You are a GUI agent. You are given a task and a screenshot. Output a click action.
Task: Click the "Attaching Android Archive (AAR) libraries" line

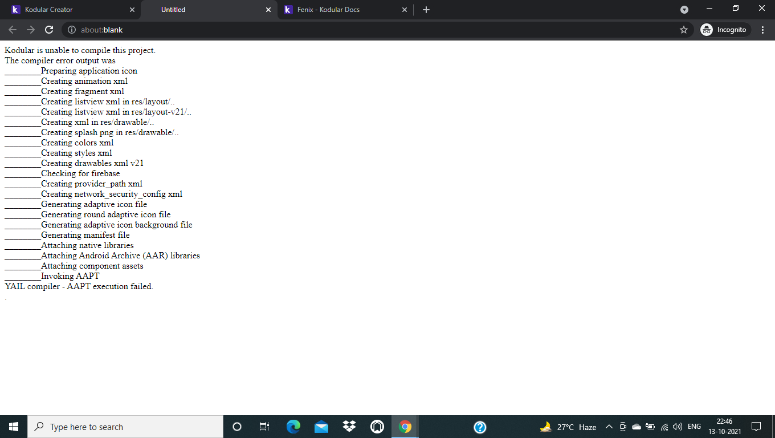120,255
